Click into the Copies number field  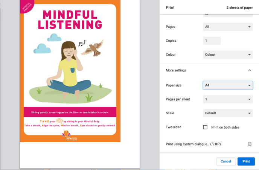(212, 41)
